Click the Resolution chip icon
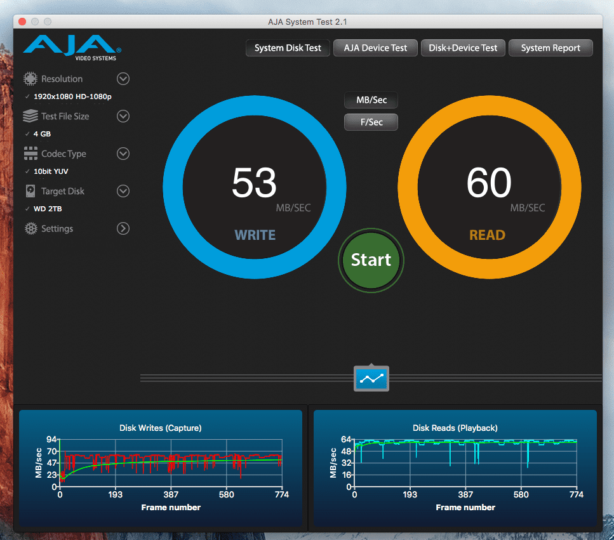Screen dimensions: 614x540 (x=30, y=79)
